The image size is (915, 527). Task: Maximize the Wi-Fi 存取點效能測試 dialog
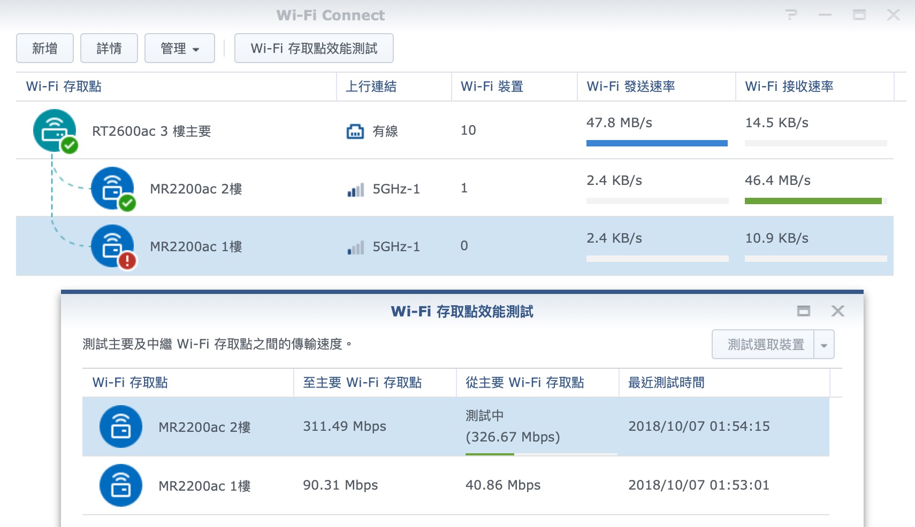[x=803, y=311]
